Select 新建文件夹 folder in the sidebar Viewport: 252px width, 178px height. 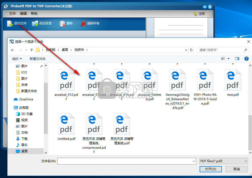pos(26,91)
